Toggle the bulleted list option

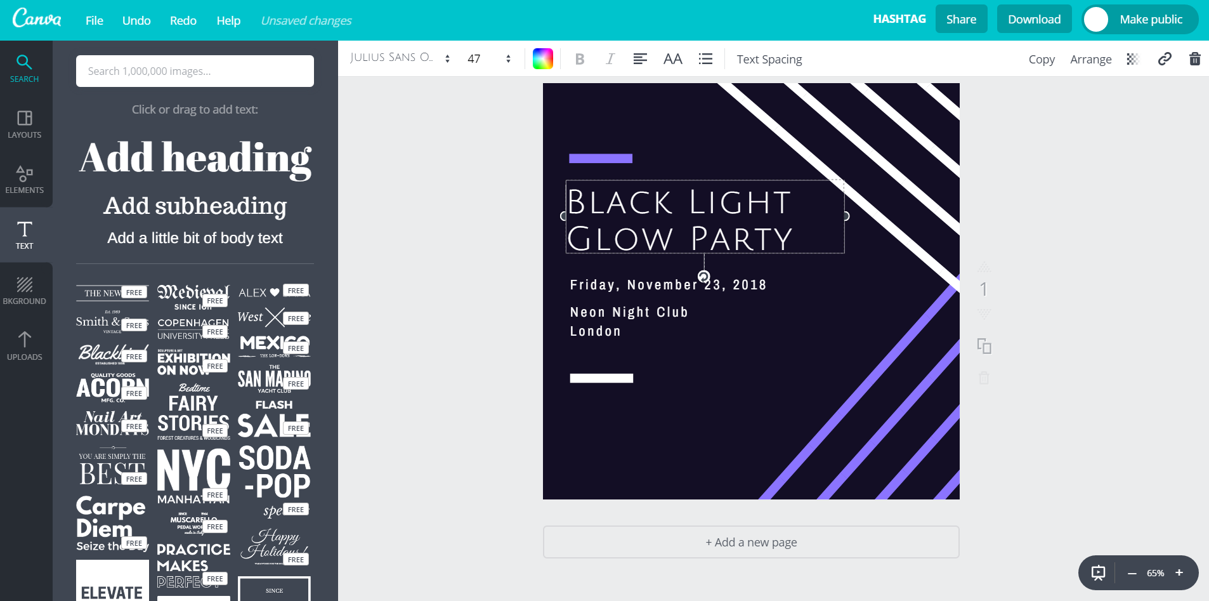coord(705,59)
